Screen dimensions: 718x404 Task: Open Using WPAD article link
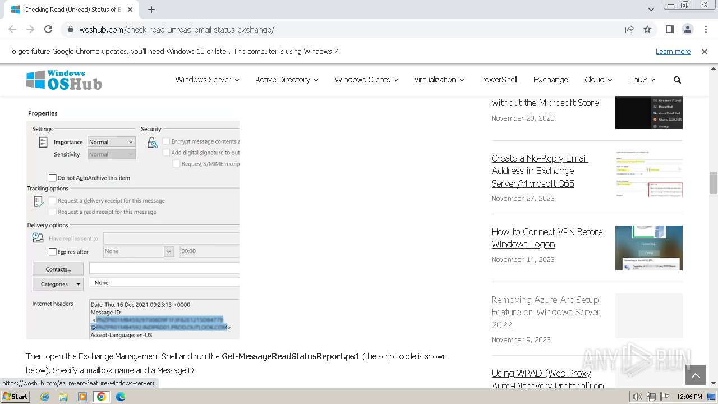click(x=547, y=378)
